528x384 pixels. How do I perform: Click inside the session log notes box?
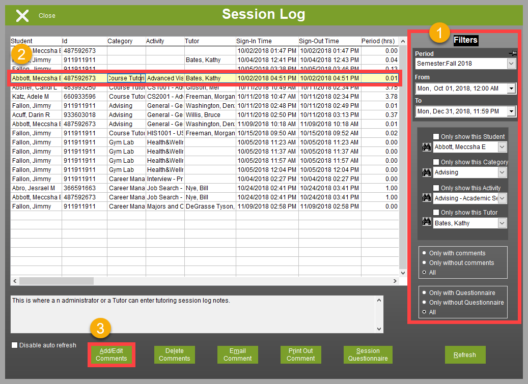193,314
